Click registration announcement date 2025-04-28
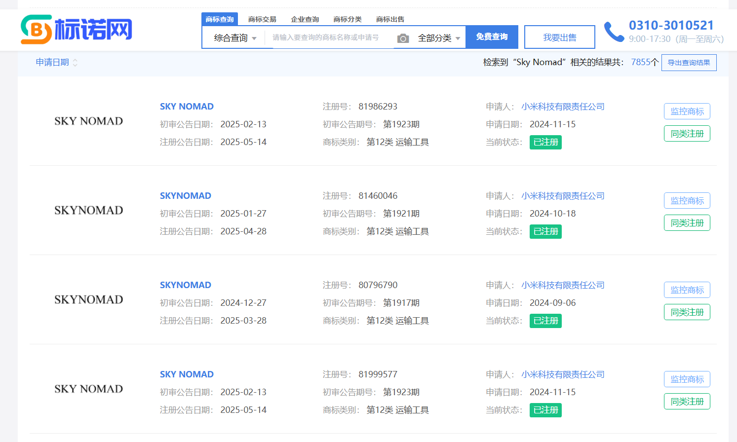737x442 pixels. [x=243, y=231]
